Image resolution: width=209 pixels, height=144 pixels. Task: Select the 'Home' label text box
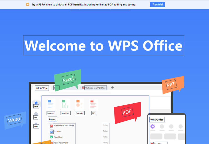tap(36, 106)
